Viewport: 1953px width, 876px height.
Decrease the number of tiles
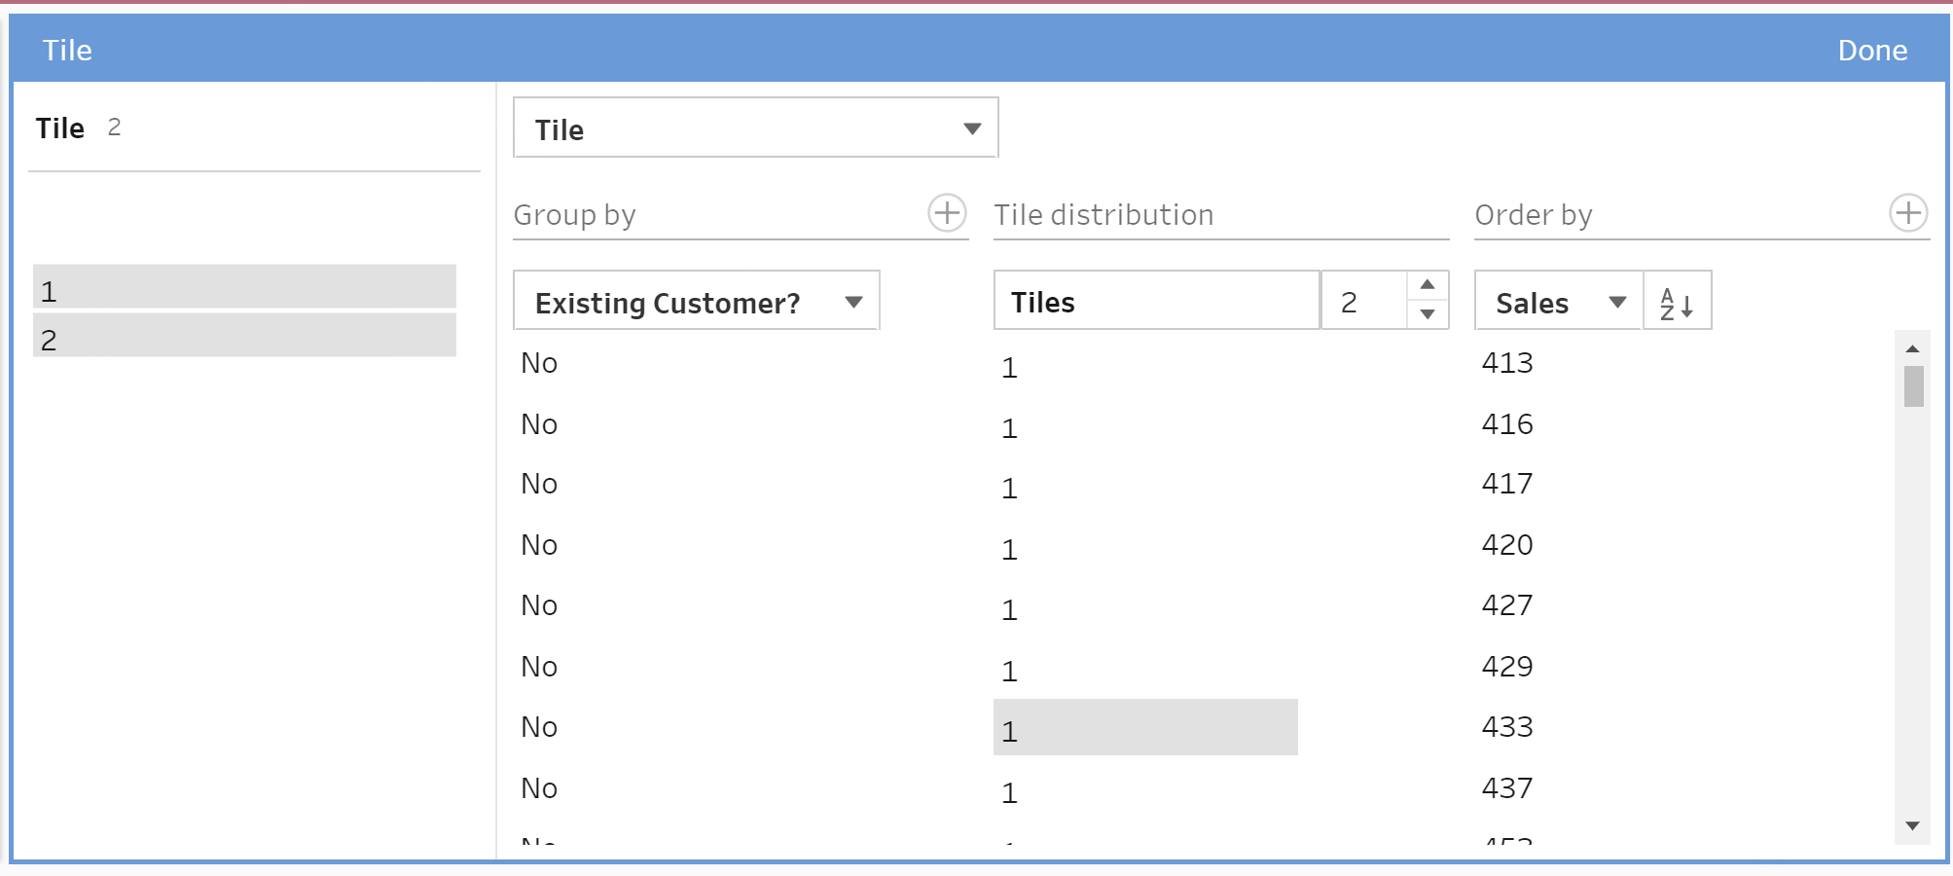[x=1428, y=314]
